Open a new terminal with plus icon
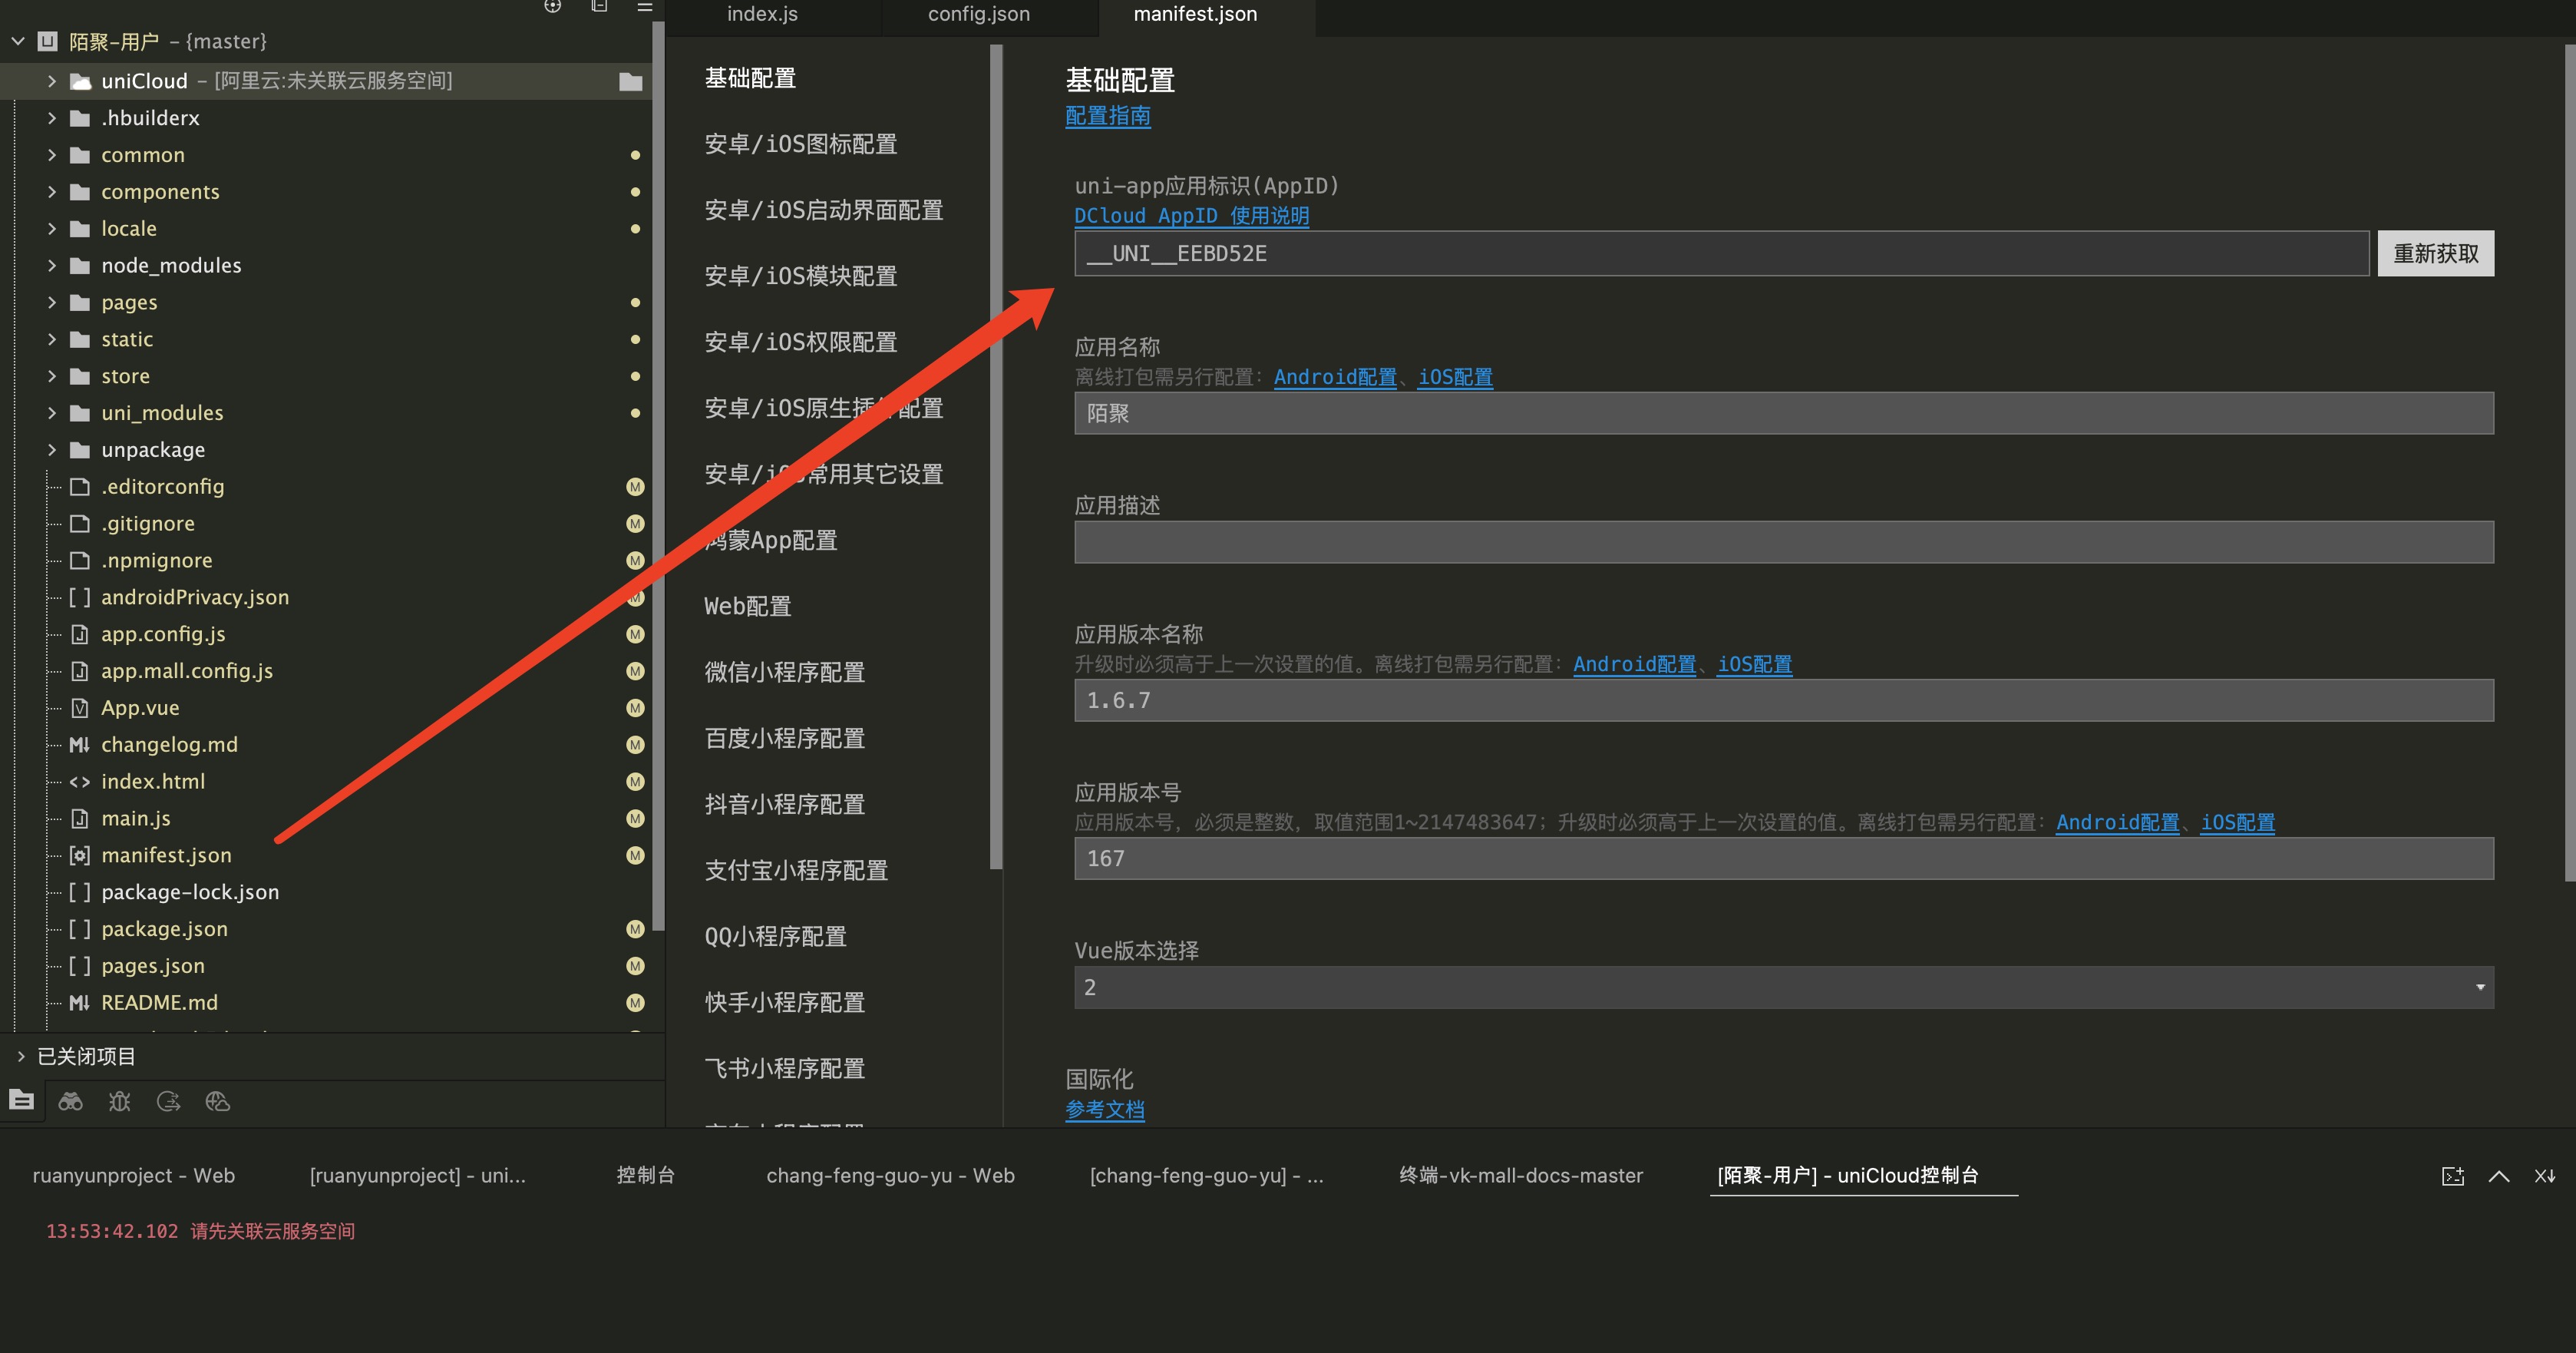This screenshot has height=1353, width=2576. click(2452, 1176)
